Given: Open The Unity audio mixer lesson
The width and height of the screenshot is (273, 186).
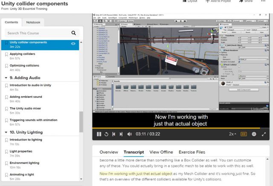Looking at the screenshot, I should pyautogui.click(x=25, y=109).
